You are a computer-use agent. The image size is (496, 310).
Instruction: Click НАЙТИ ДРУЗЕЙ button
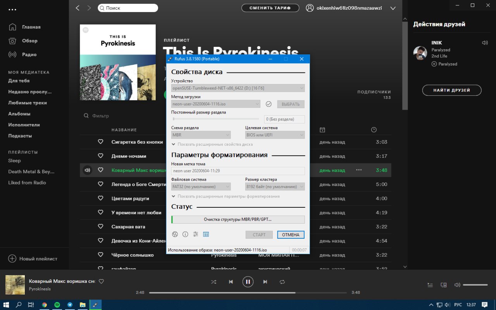tap(452, 90)
